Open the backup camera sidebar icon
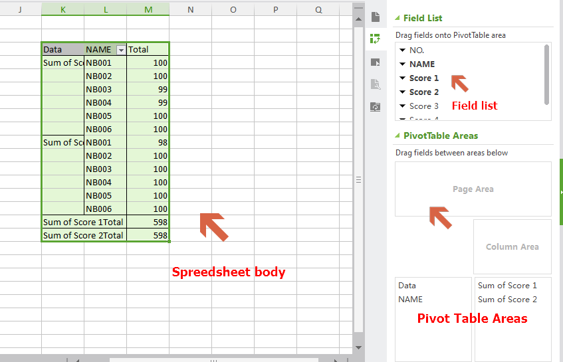The height and width of the screenshot is (362, 563). [x=375, y=107]
